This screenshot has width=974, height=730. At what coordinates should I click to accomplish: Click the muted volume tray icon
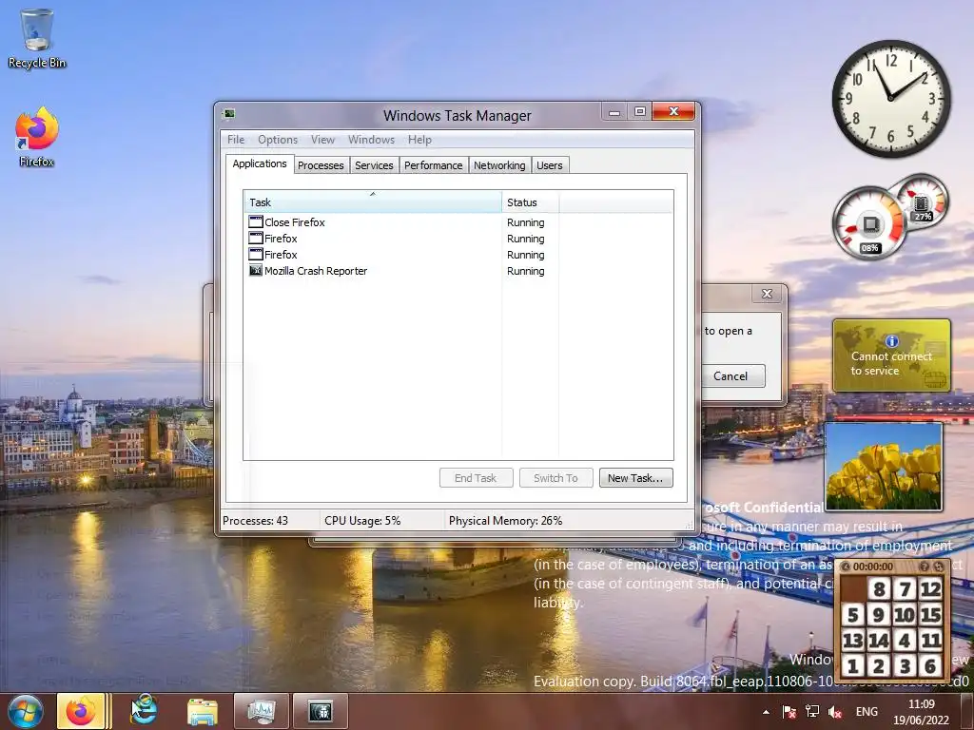pos(835,712)
